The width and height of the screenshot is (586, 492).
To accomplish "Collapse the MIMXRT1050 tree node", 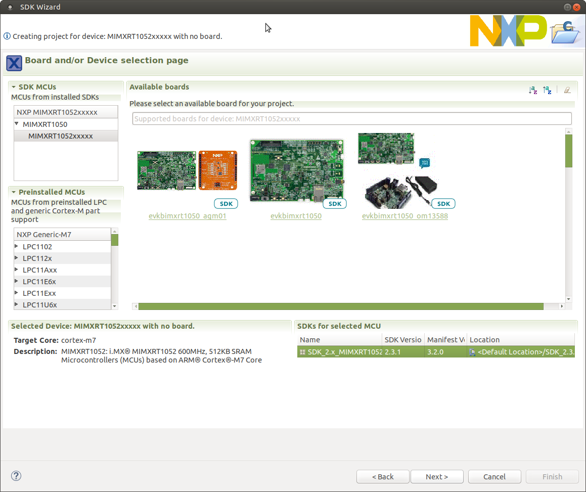I will tap(17, 123).
